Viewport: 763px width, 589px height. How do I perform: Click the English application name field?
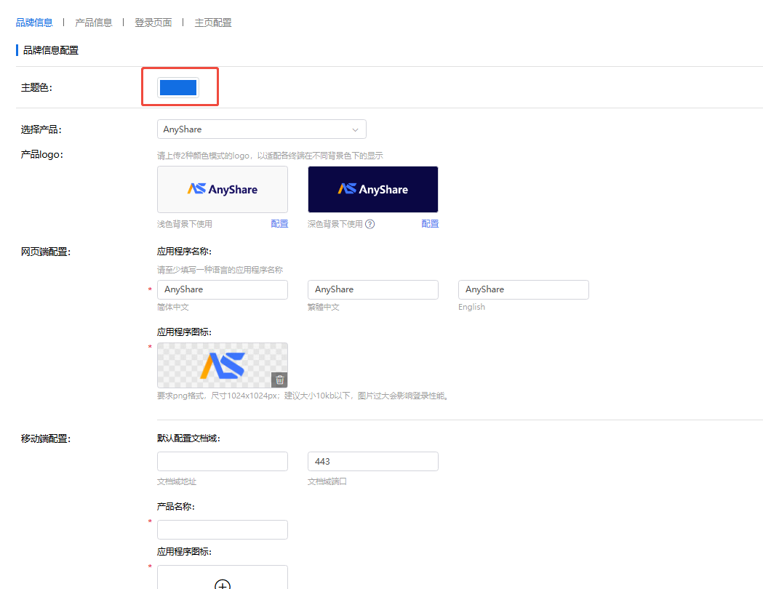524,289
